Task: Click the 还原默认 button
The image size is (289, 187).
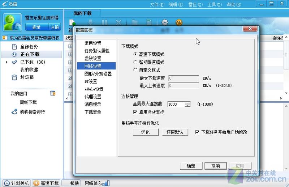Action: point(175,132)
